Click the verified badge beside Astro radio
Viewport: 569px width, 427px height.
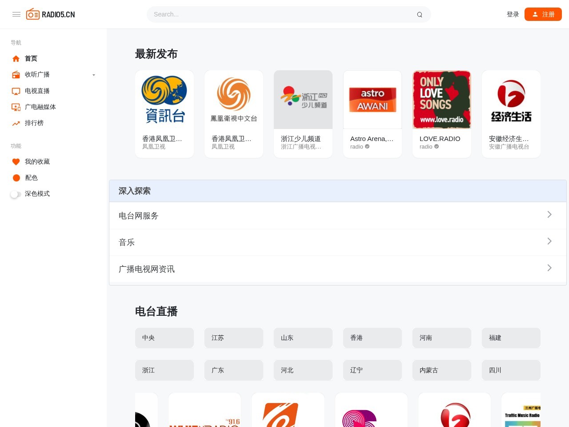(367, 147)
